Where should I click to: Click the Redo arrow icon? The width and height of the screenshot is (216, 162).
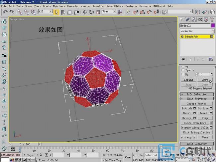tap(12, 12)
